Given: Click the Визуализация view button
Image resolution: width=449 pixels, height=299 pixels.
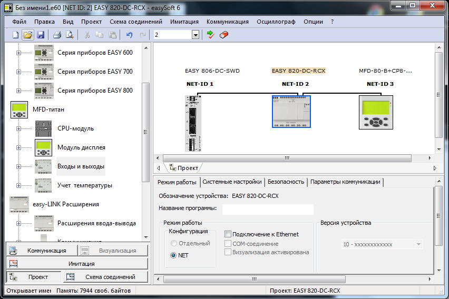Looking at the screenshot, I should tap(113, 251).
